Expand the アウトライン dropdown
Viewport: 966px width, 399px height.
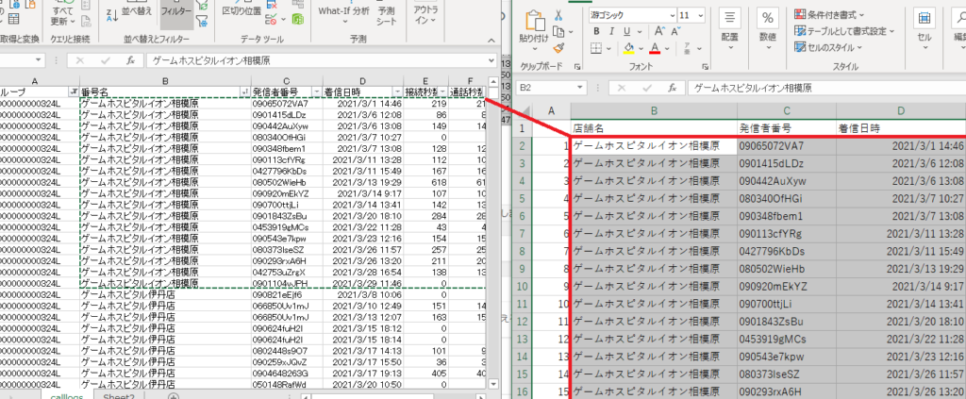[x=426, y=15]
